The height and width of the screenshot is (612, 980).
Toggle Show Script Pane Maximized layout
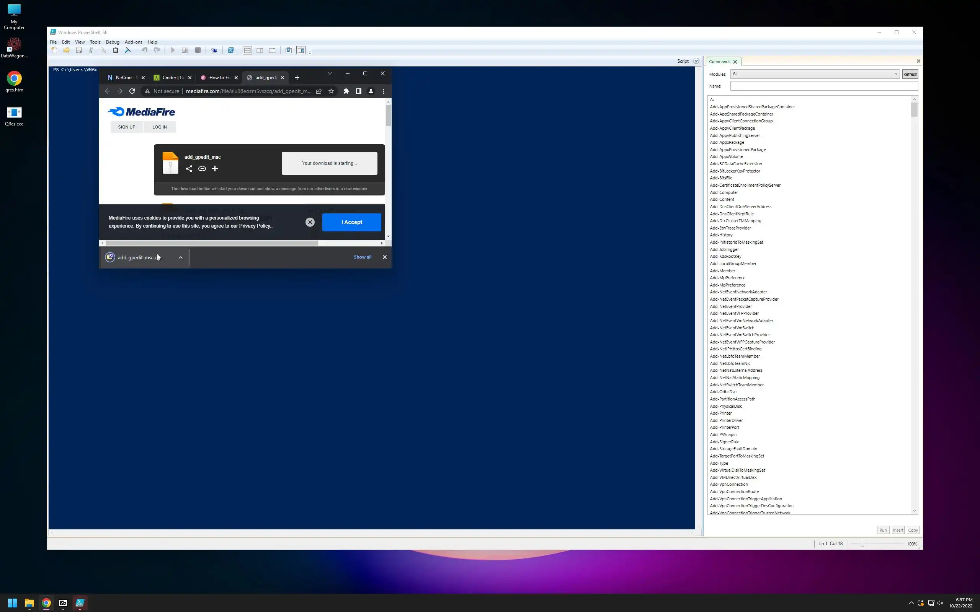[272, 50]
